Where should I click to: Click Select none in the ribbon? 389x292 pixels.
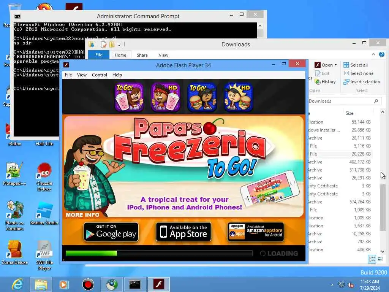(358, 73)
